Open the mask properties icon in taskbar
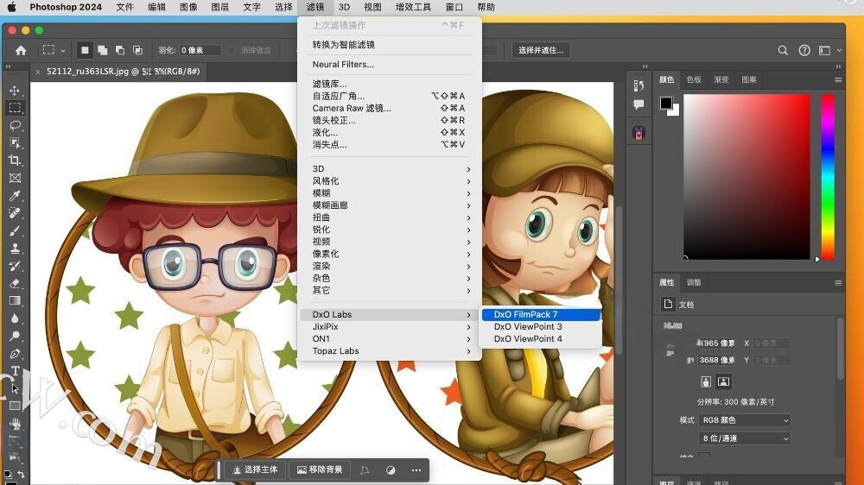Image resolution: width=864 pixels, height=485 pixels. [391, 469]
